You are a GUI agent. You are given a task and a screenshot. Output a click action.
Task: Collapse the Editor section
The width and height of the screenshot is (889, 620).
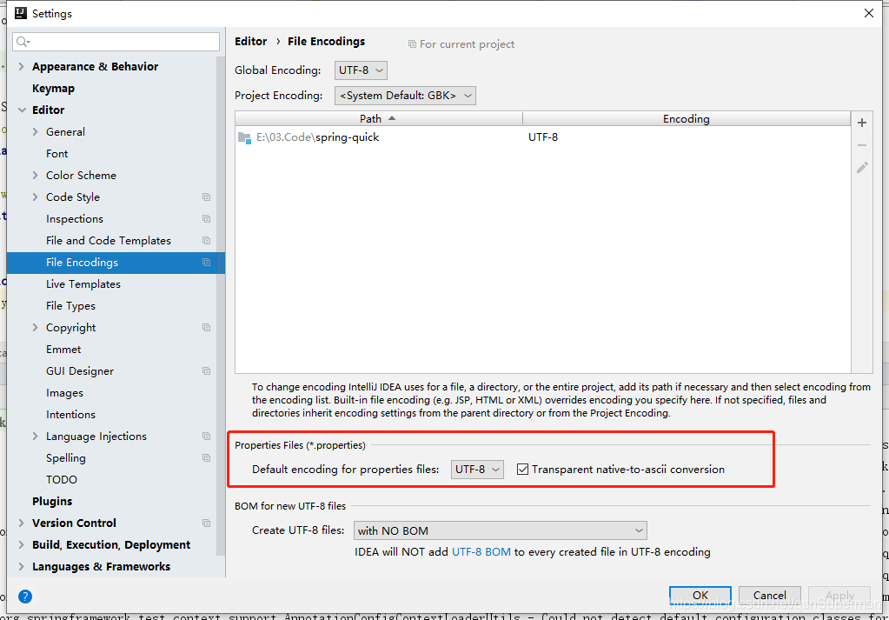[22, 110]
